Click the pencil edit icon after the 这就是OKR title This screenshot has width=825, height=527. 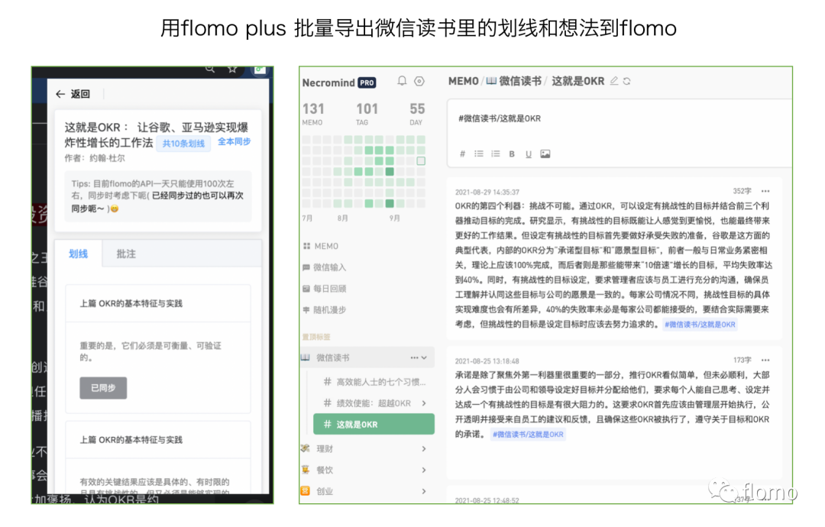pyautogui.click(x=614, y=81)
